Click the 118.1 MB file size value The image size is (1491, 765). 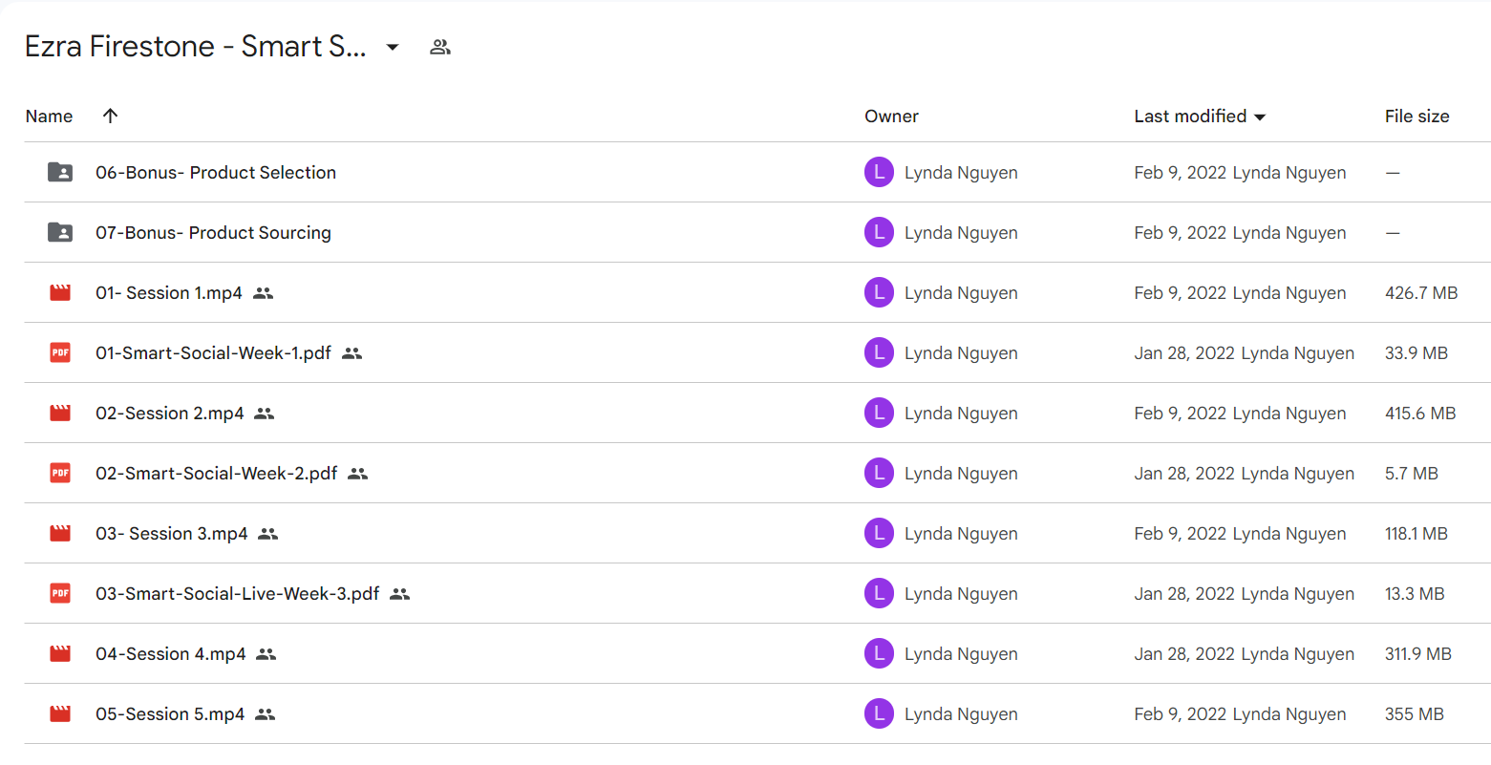pos(1416,534)
